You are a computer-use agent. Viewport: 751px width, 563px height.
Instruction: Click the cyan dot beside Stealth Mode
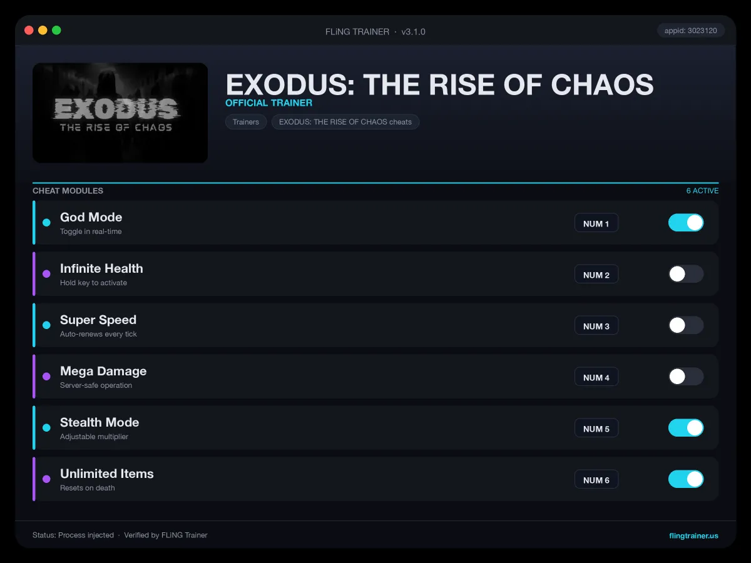point(46,428)
